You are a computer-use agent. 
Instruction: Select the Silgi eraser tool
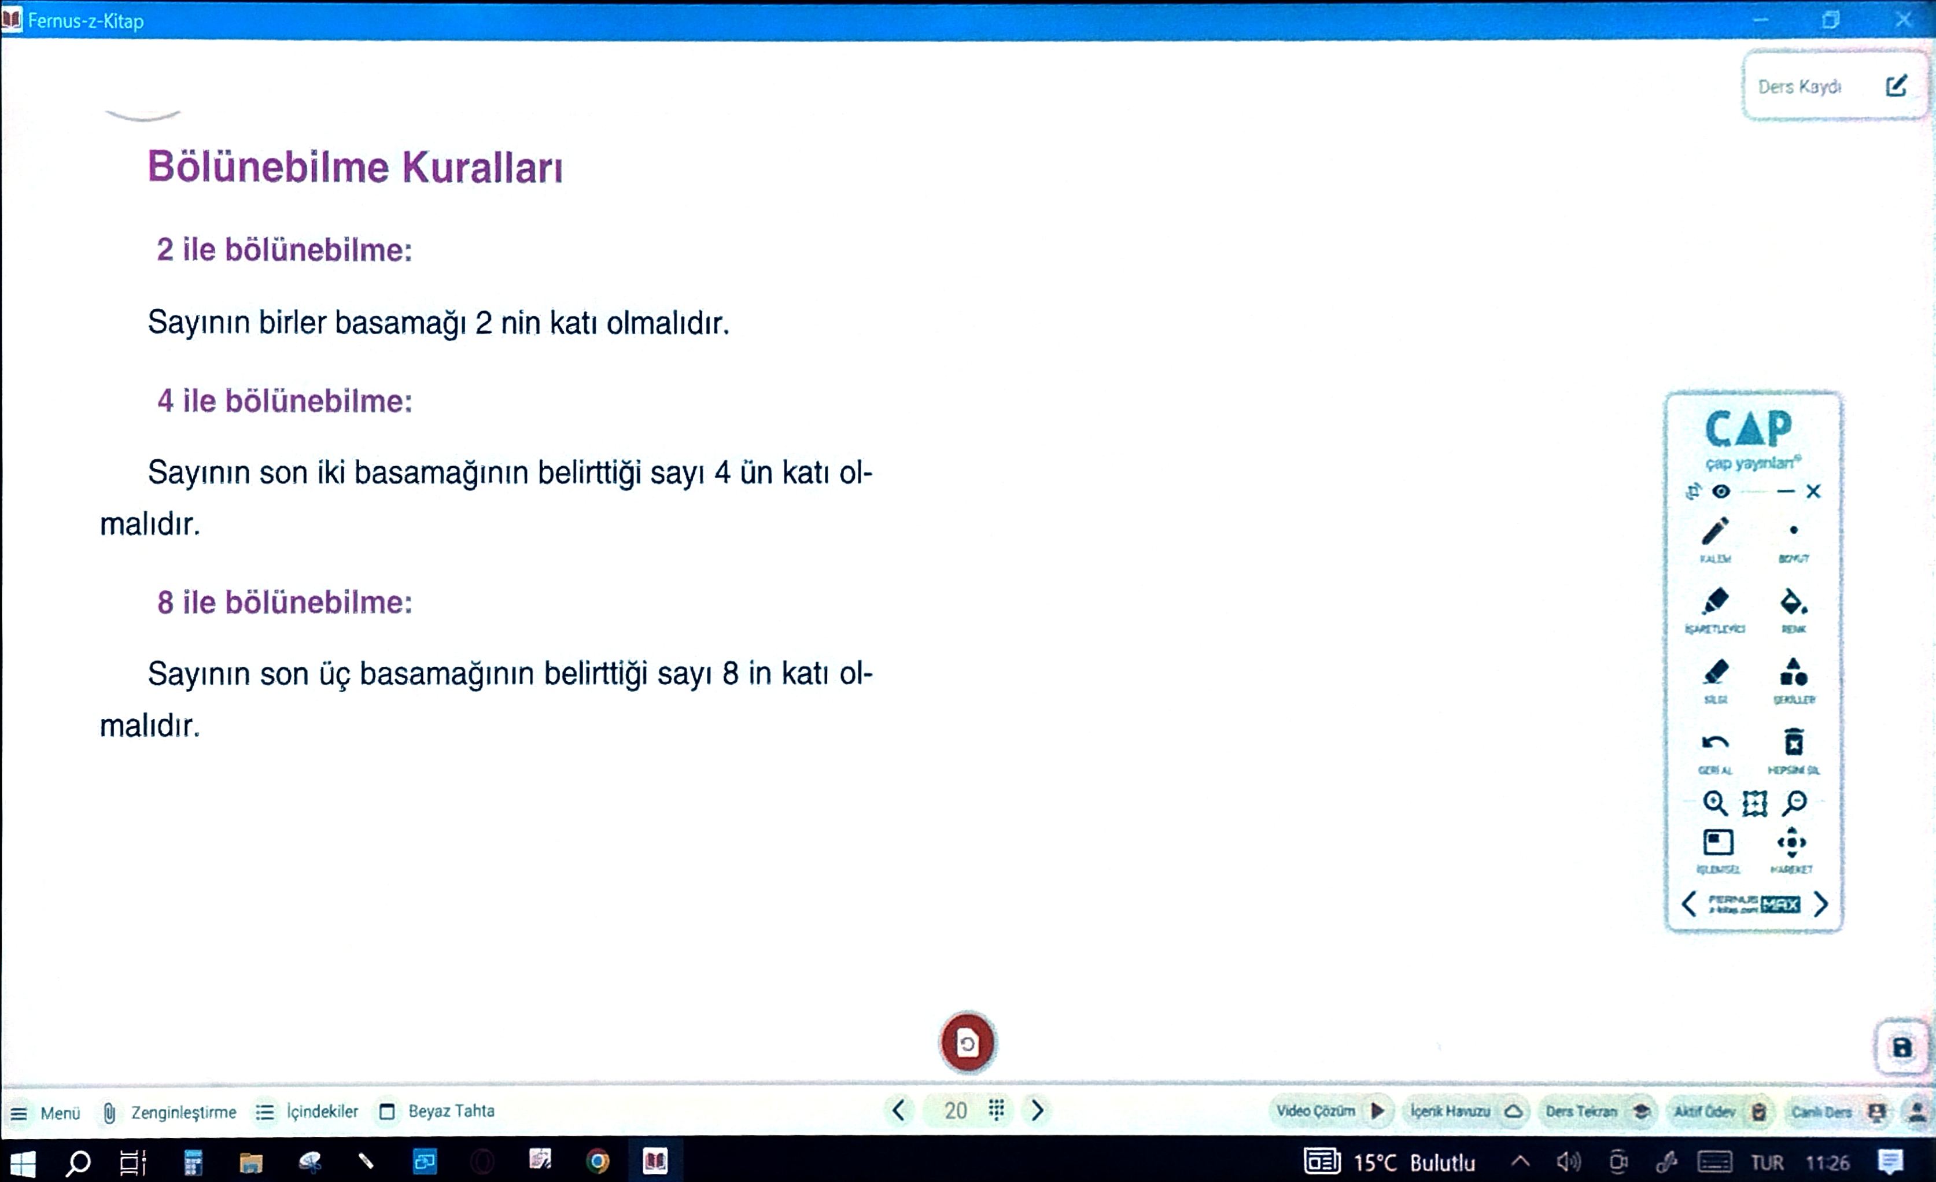coord(1715,673)
